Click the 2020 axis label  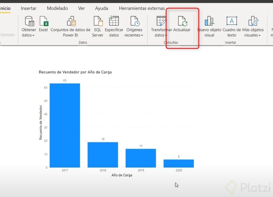click(x=179, y=170)
